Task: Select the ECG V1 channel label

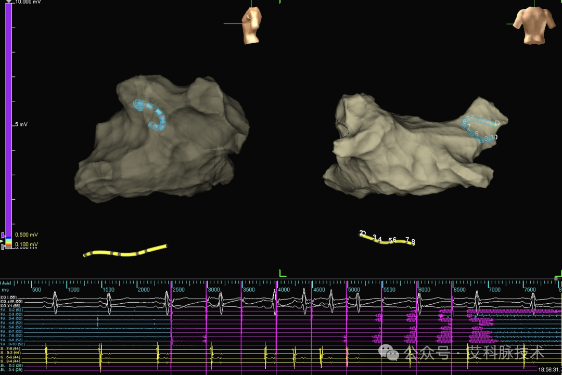Action: click(9, 306)
